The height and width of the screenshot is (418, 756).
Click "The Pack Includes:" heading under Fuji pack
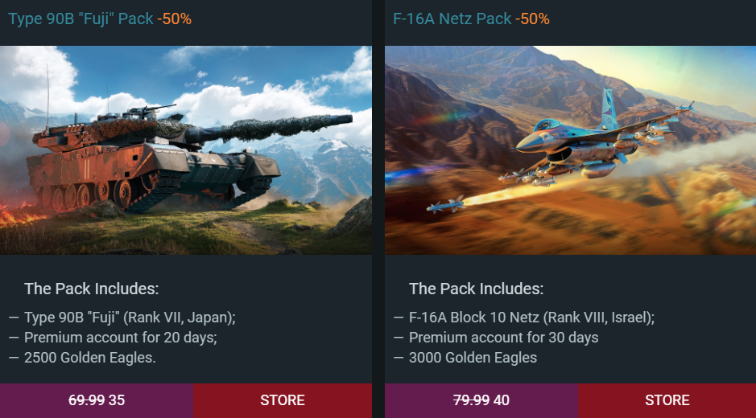tap(92, 289)
